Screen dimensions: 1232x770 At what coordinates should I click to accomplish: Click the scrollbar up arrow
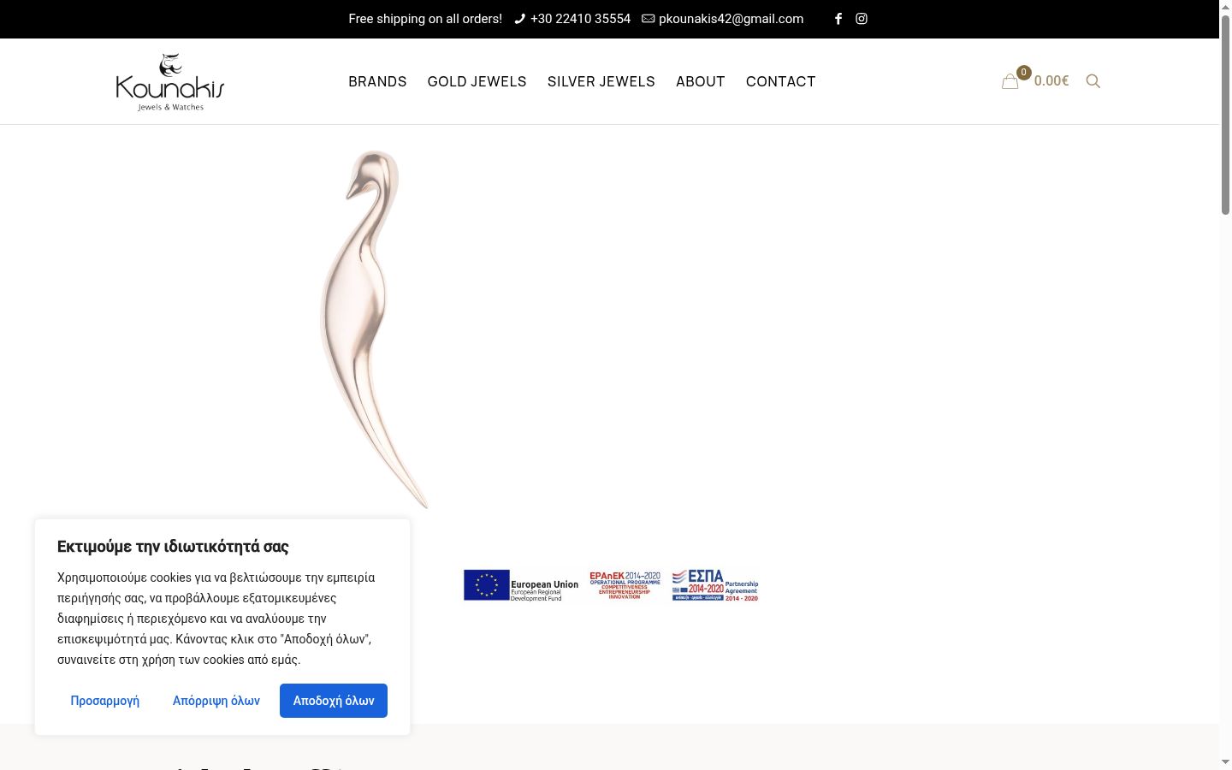pos(1225,7)
